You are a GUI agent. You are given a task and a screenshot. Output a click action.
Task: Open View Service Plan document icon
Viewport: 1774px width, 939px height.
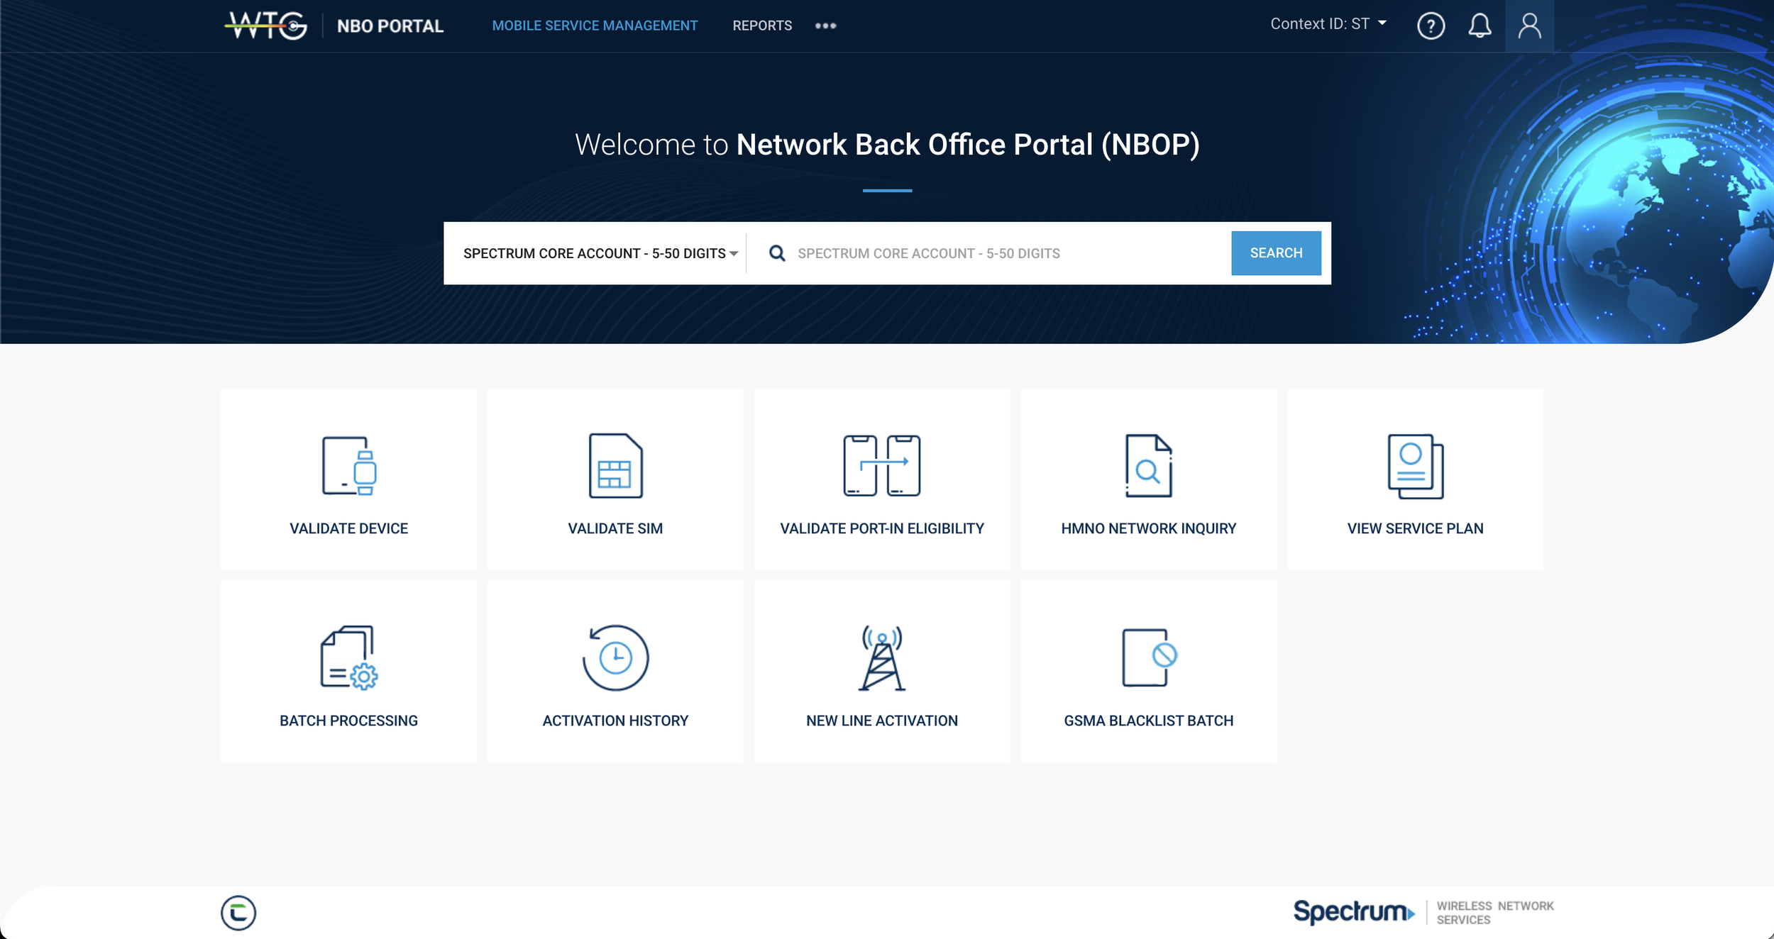click(1415, 465)
